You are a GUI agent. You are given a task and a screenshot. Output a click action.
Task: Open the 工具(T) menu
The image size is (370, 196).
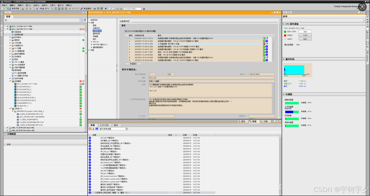52,5
